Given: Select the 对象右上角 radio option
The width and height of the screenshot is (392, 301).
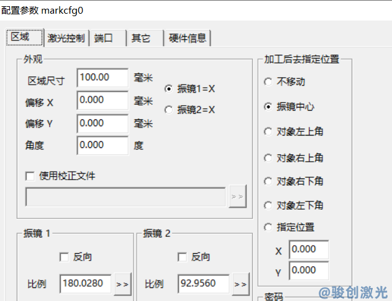Looking at the screenshot, I should pyautogui.click(x=268, y=158).
